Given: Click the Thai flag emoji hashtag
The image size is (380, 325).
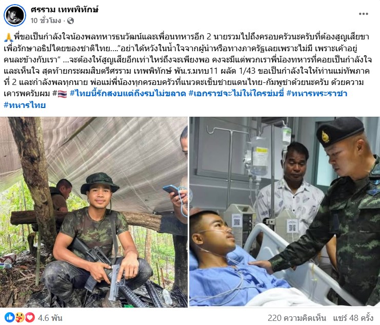Looking at the screenshot, I should click(x=60, y=94).
